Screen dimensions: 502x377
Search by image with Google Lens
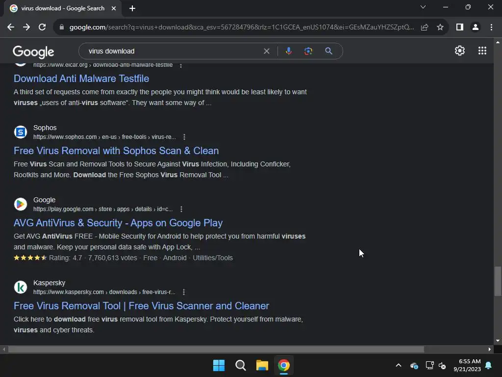click(308, 51)
